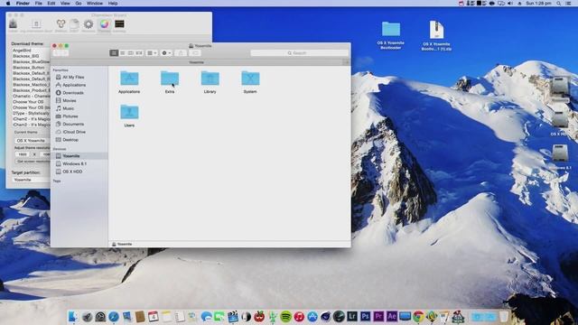This screenshot has height=325, width=578.
Task: Select OS X HDD device in sidebar
Action: (x=79, y=172)
